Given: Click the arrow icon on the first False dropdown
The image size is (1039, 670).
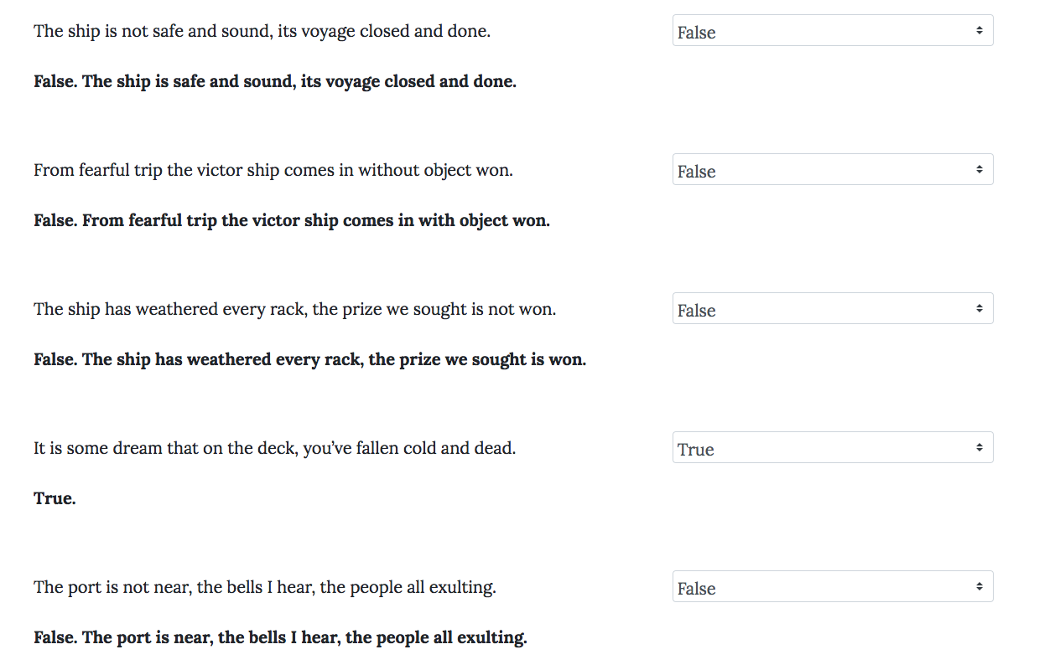Looking at the screenshot, I should pos(979,31).
